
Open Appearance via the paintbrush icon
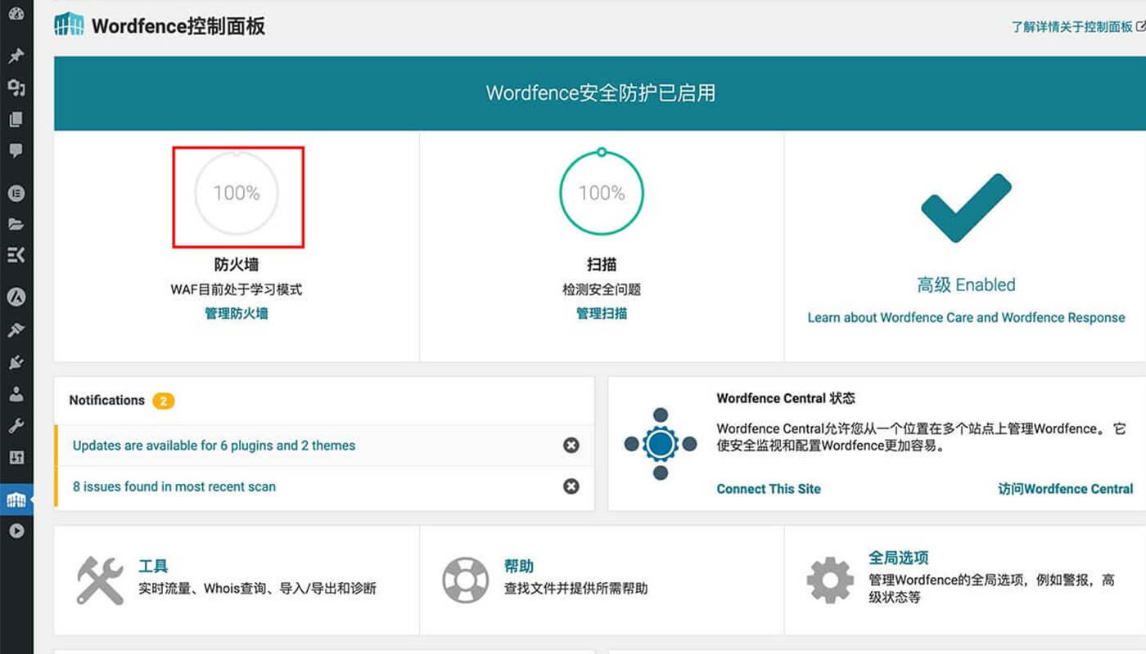click(x=16, y=330)
